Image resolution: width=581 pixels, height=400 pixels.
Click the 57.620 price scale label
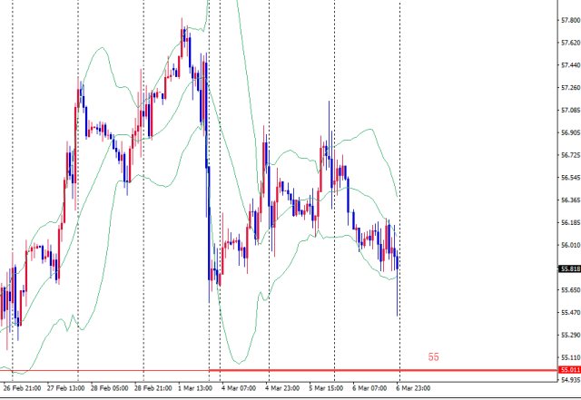[x=571, y=43]
